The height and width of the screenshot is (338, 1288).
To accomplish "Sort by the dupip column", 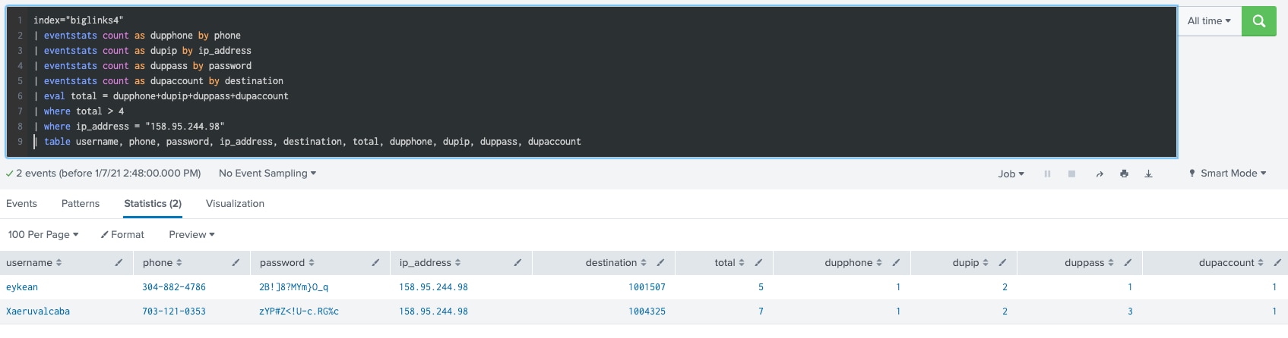I will tap(970, 263).
